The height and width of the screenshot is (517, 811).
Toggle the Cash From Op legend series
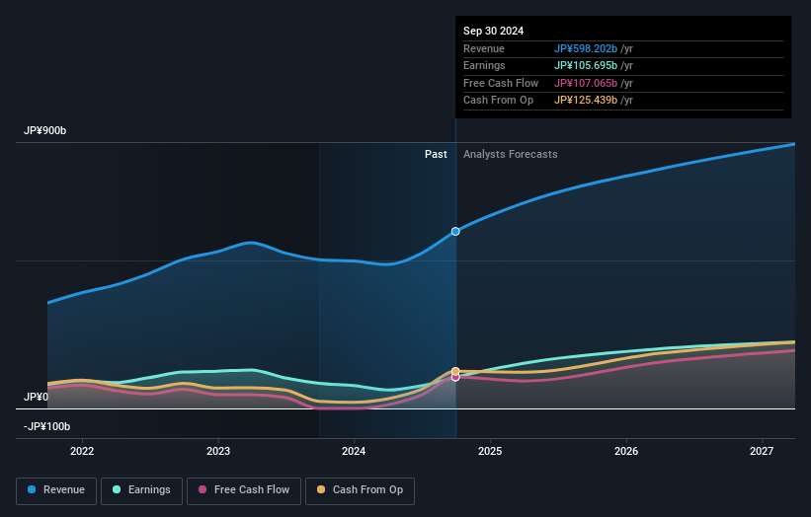pyautogui.click(x=360, y=490)
